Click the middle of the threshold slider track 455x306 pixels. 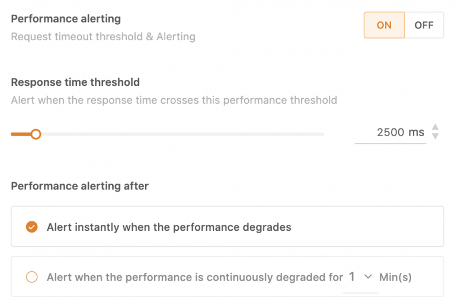168,134
